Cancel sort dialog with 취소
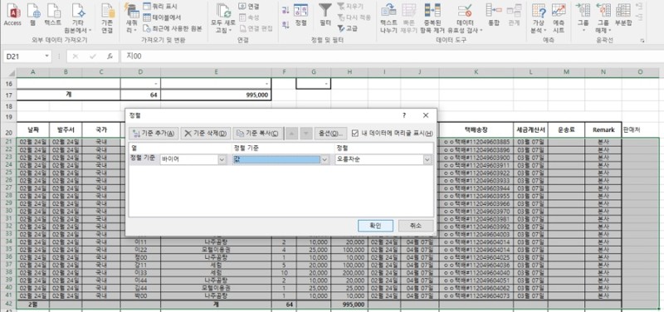Screen dimensions: 664x312 416,226
